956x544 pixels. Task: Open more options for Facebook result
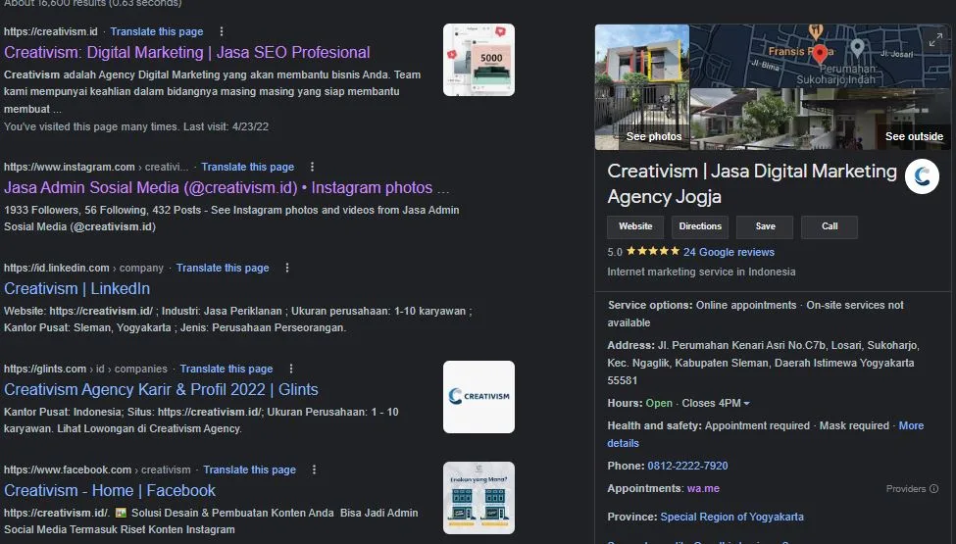[314, 470]
